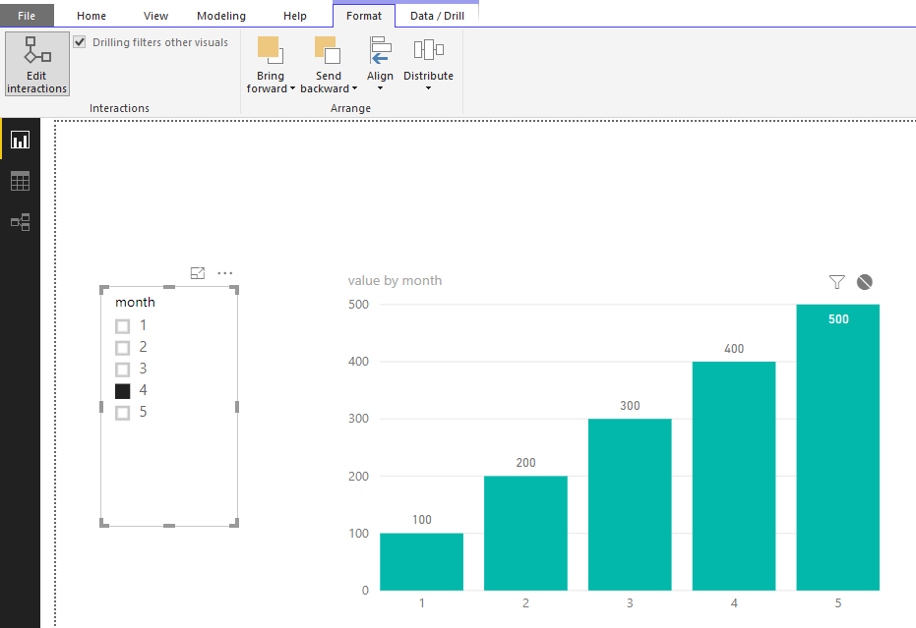916x628 pixels.
Task: Check month 1 in slicer
Action: pyautogui.click(x=123, y=325)
